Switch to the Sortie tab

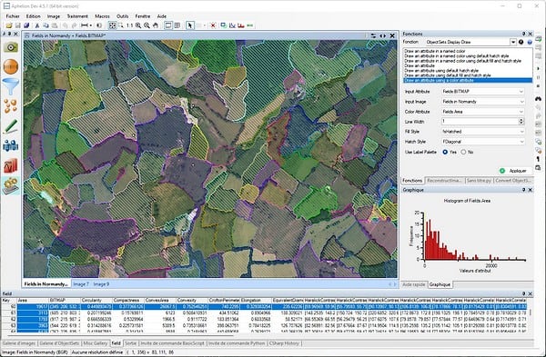pos(130,343)
